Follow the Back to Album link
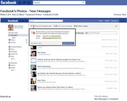The image size is (127, 101). (18, 15)
